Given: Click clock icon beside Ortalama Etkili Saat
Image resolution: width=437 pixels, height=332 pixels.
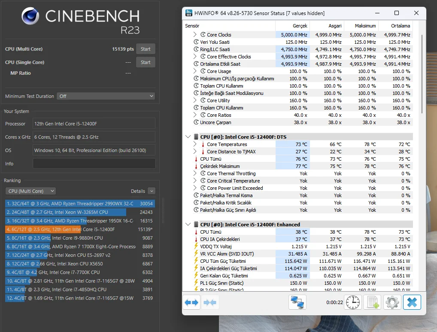Looking at the screenshot, I should [196, 64].
